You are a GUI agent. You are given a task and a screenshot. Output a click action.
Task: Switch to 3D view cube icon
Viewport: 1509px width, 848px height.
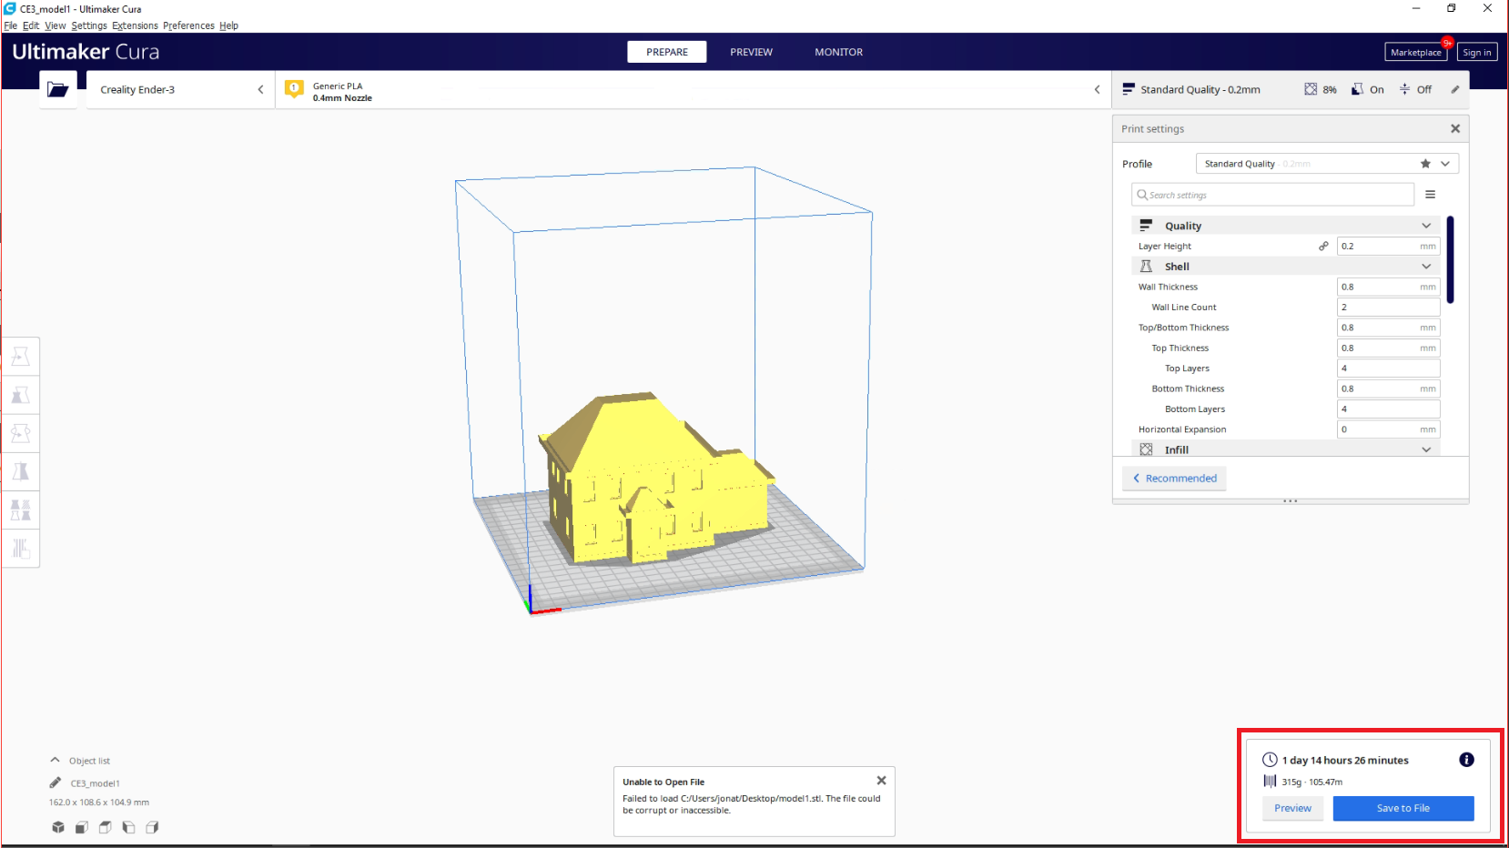coord(58,827)
